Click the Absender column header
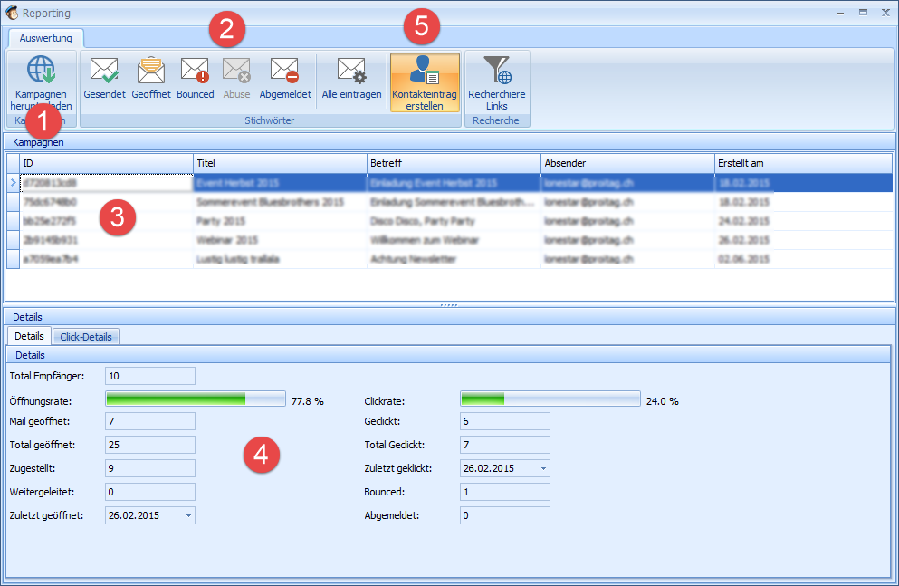 [x=626, y=163]
